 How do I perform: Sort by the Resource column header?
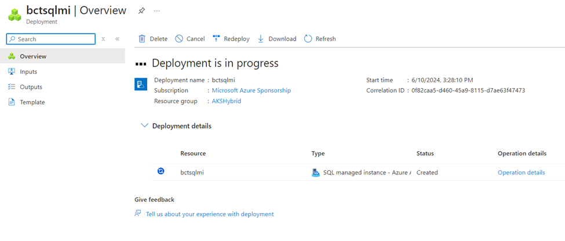[193, 154]
